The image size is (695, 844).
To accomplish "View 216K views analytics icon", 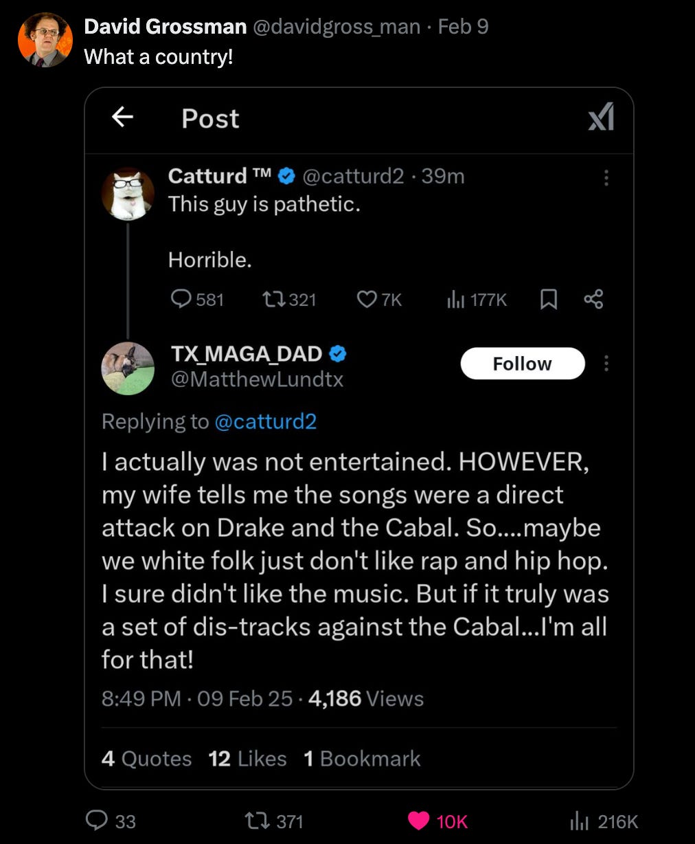I will pos(580,820).
